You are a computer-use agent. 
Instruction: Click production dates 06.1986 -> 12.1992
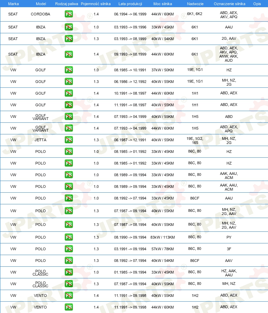click(130, 82)
